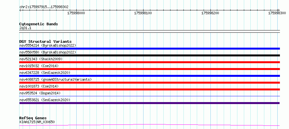
Task: Open the nsv521343 (Shaikh2009) variant label
Action: click(41, 59)
